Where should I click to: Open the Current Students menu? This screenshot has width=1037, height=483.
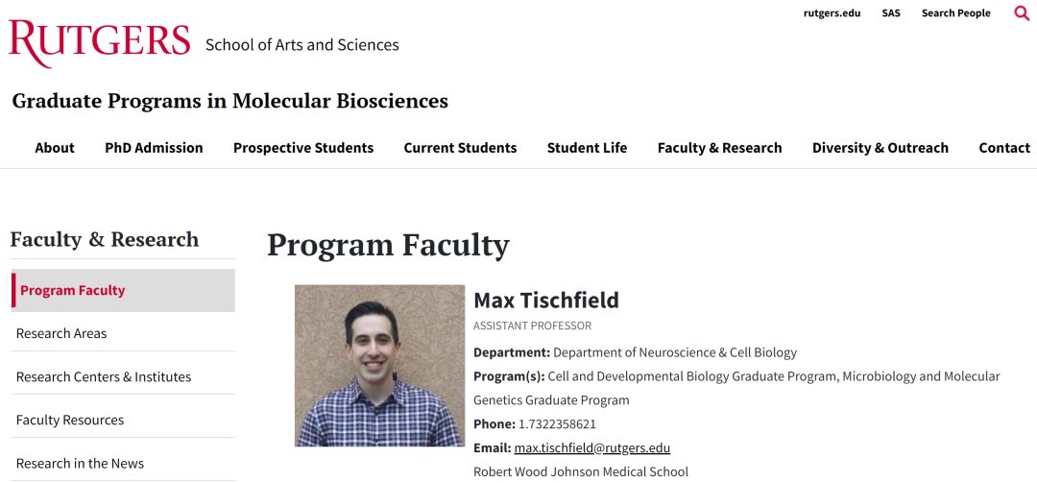pos(460,148)
